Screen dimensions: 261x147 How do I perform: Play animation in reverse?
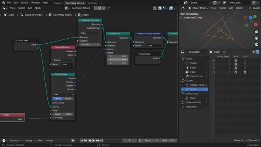click(x=90, y=140)
